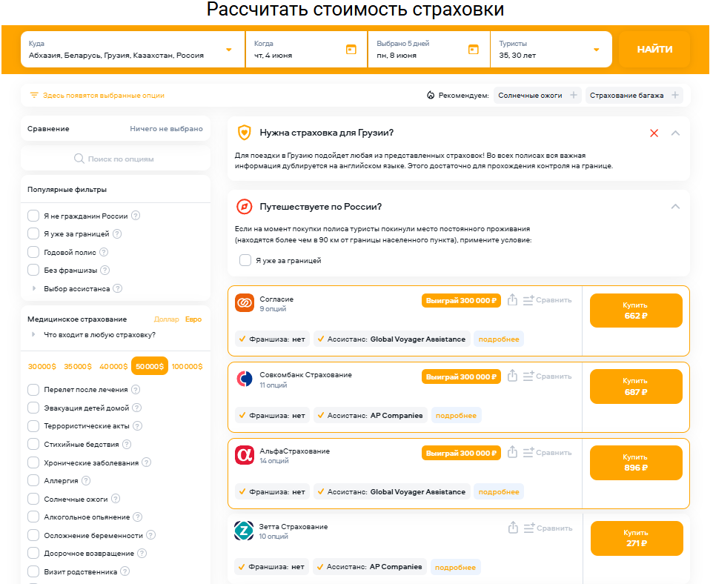Screen dimensions: 713x584
Task: Check the Без франшизы filter
Action: 33,271
